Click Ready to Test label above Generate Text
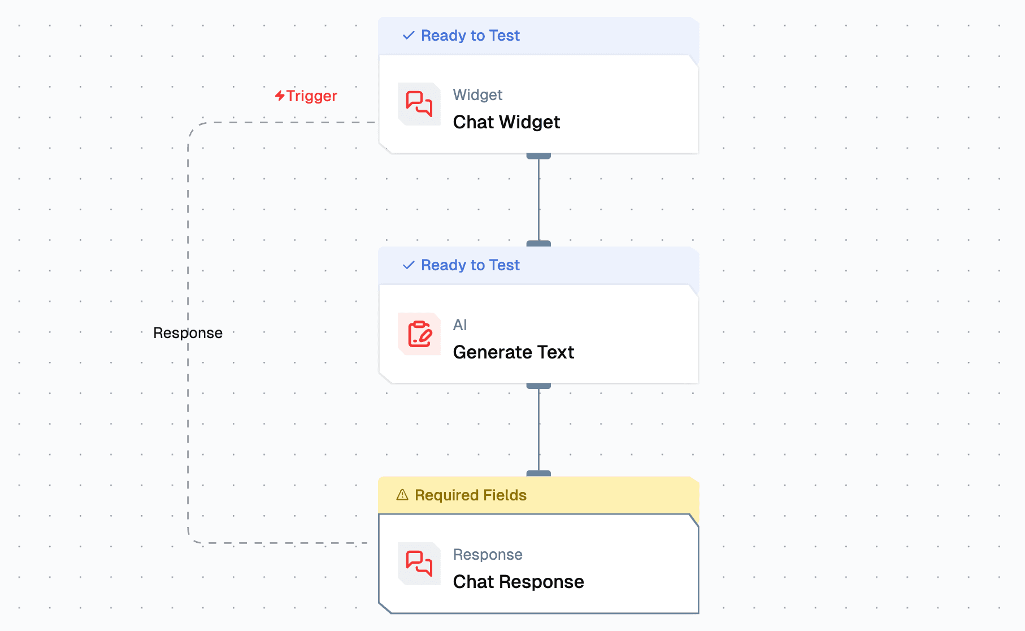The image size is (1025, 631). point(470,265)
